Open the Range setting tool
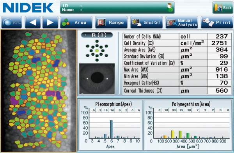 tap(111, 22)
